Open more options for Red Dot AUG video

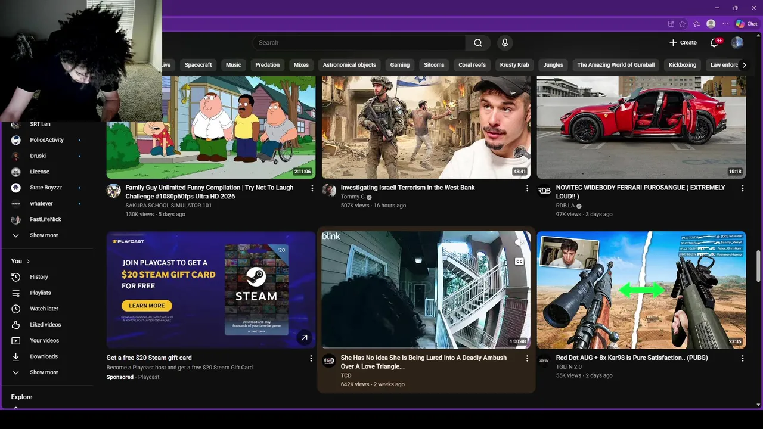(x=742, y=358)
